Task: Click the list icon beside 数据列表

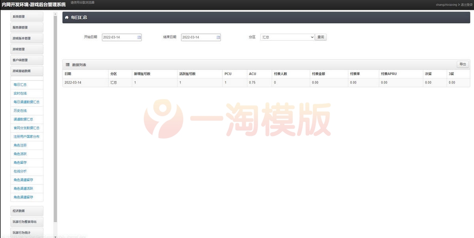Action: (x=67, y=65)
